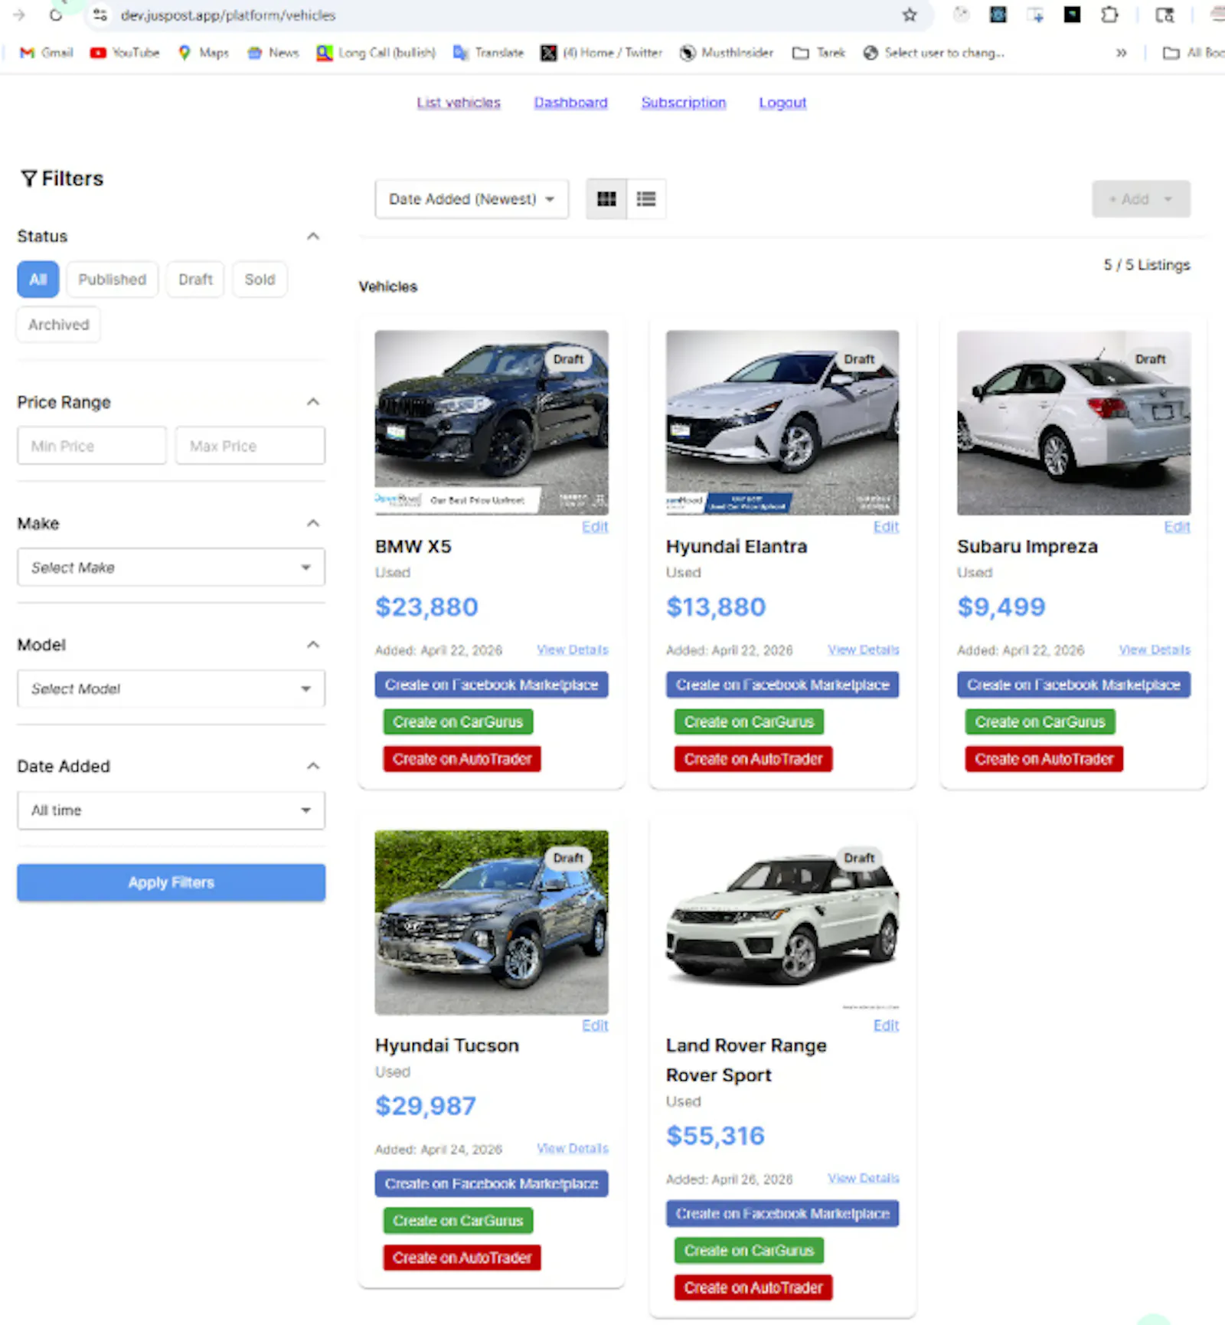This screenshot has height=1325, width=1225.
Task: View Details of Subaru Impreza
Action: (1155, 649)
